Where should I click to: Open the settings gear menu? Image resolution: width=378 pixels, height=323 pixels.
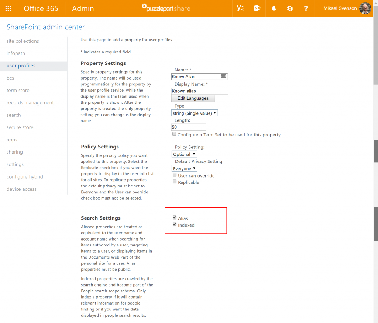click(x=290, y=8)
